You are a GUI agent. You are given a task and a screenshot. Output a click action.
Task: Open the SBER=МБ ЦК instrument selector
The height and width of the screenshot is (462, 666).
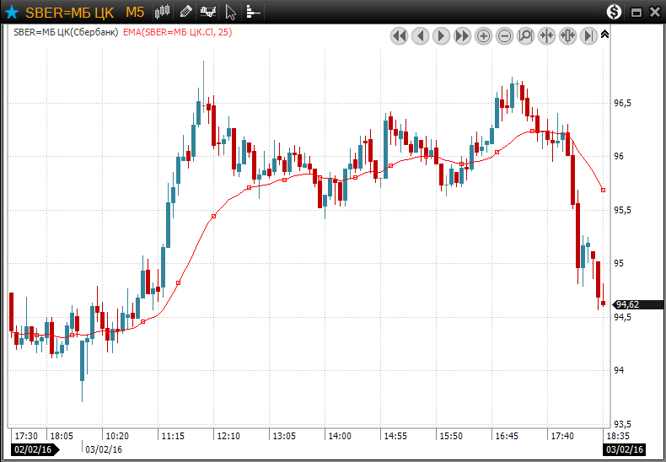coord(69,12)
